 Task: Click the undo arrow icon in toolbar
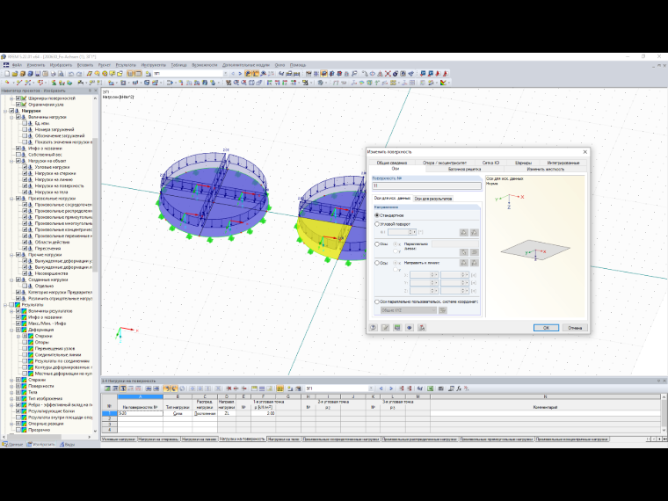click(x=71, y=74)
